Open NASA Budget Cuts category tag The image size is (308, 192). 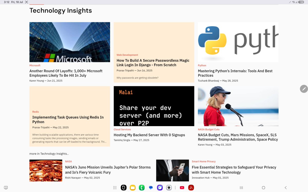coord(209,129)
